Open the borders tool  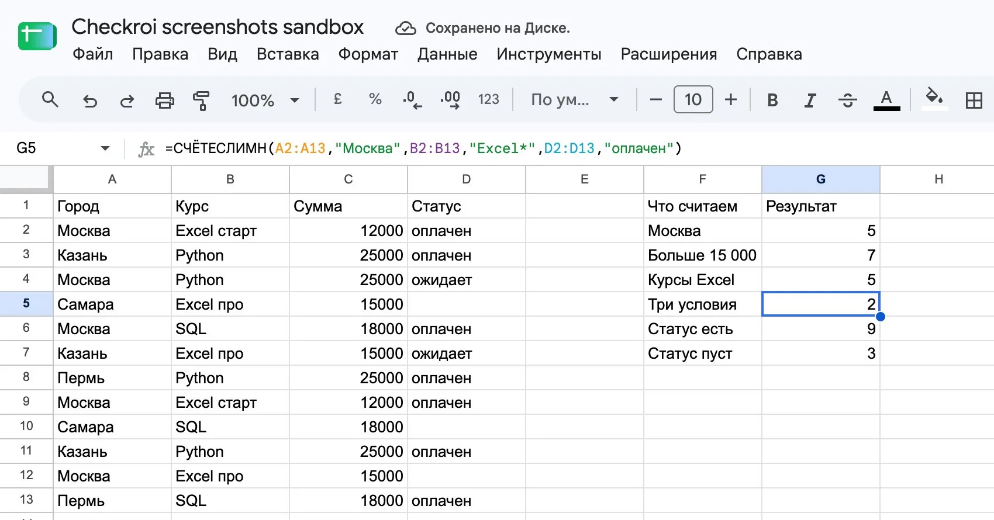pyautogui.click(x=974, y=100)
